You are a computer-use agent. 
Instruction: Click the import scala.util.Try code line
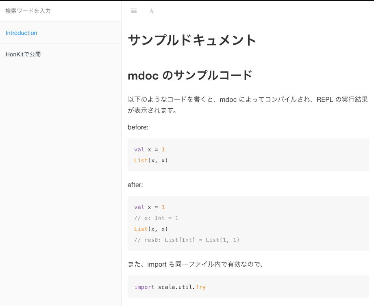coord(170,287)
